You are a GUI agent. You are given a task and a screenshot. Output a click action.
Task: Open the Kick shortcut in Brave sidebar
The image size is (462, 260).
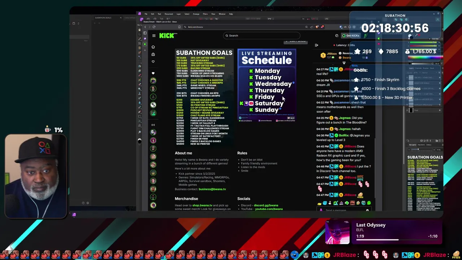[145, 44]
